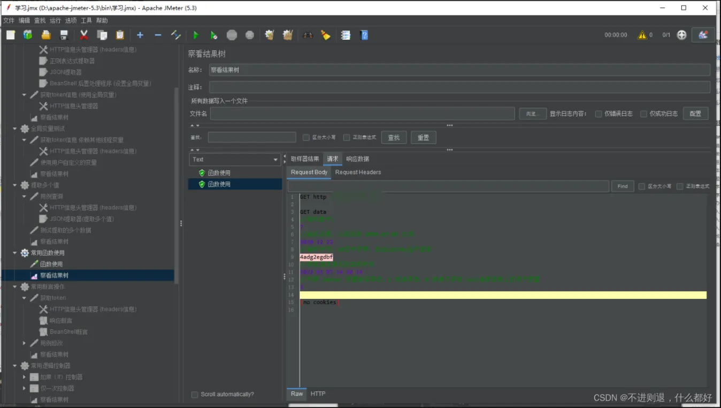
Task: Open the 文件 menu
Action: pyautogui.click(x=9, y=20)
